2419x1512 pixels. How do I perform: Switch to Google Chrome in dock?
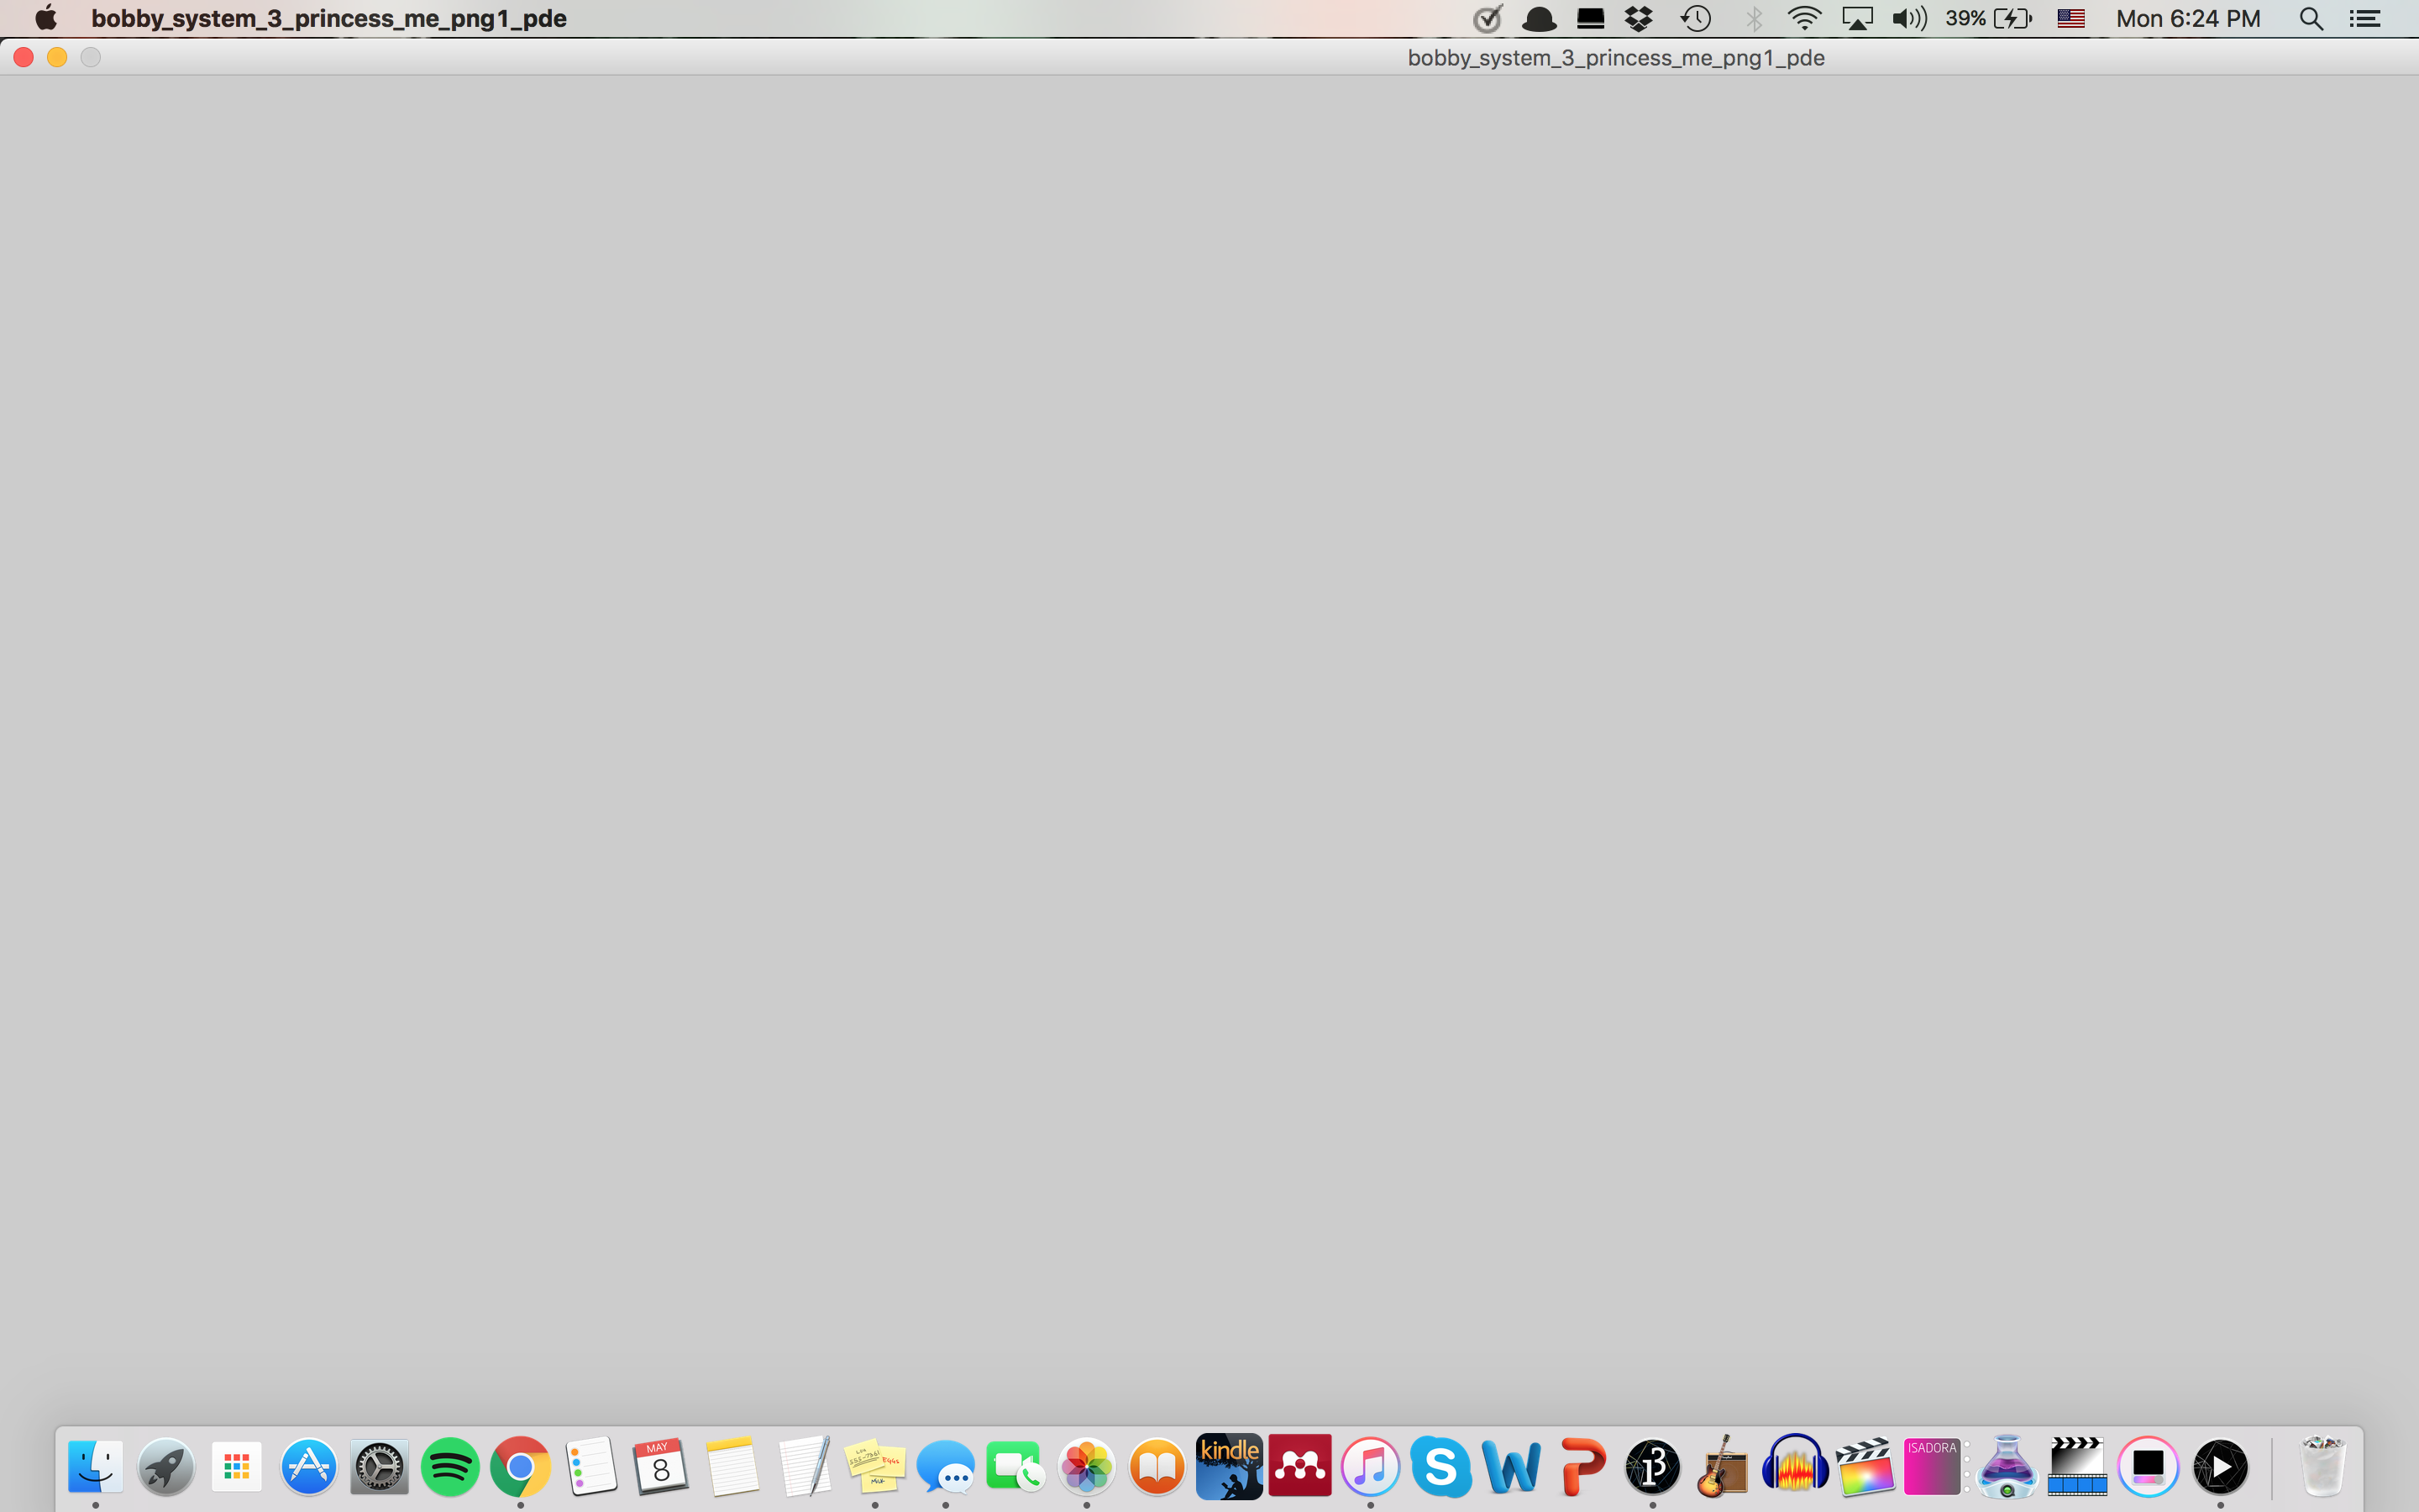tap(521, 1467)
